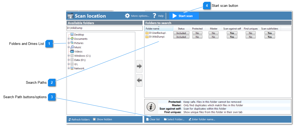This screenshot has width=294, height=126.
Task: Click the Enter folder name pencil icon
Action: coord(190,119)
